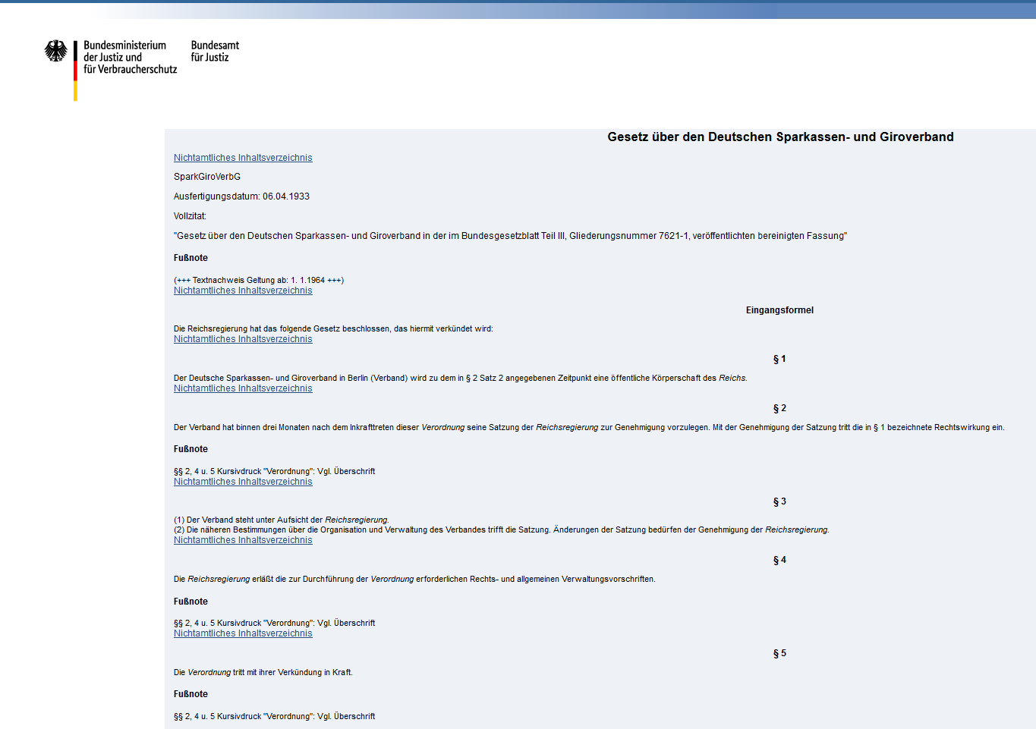Click the 'Ausfertigungsdatum: 06.04.1933' line

tap(241, 196)
